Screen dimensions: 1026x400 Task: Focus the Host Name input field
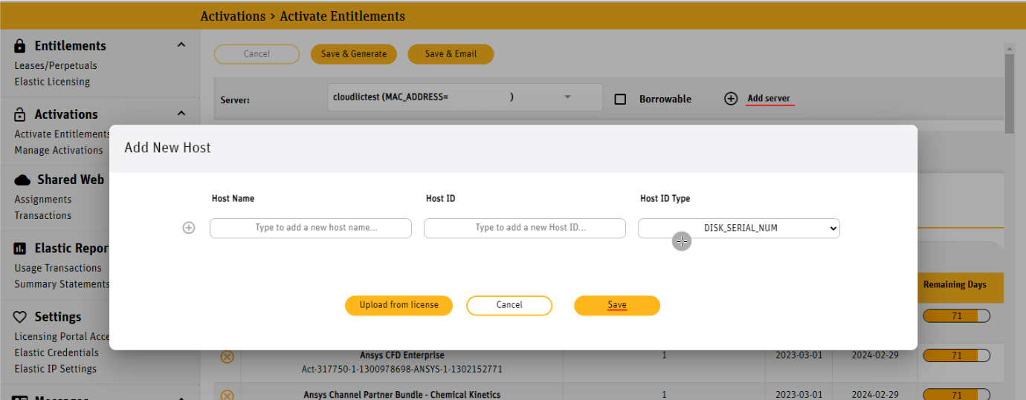click(310, 228)
